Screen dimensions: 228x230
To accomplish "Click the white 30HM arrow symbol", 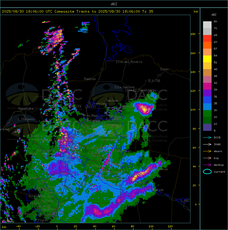I will (207, 144).
